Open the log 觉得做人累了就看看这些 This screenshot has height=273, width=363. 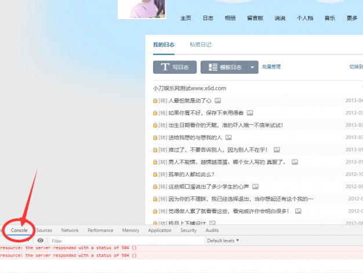coord(228,211)
